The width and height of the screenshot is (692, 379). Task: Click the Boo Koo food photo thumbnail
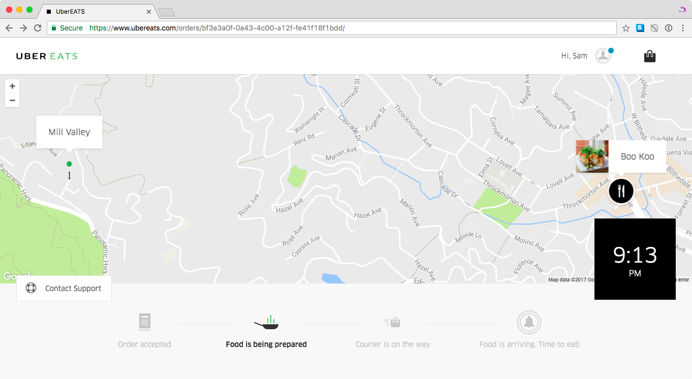click(592, 156)
